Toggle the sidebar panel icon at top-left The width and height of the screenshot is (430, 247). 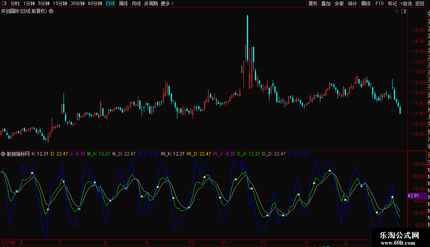pyautogui.click(x=4, y=3)
